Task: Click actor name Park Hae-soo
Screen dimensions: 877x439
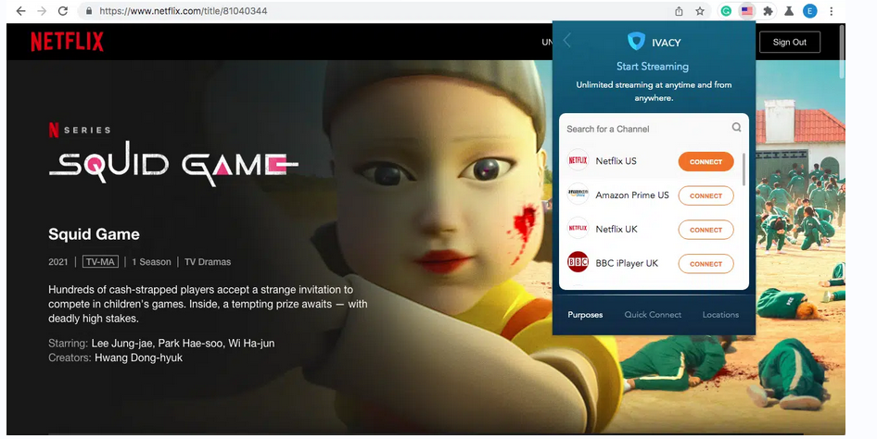Action: click(x=190, y=343)
